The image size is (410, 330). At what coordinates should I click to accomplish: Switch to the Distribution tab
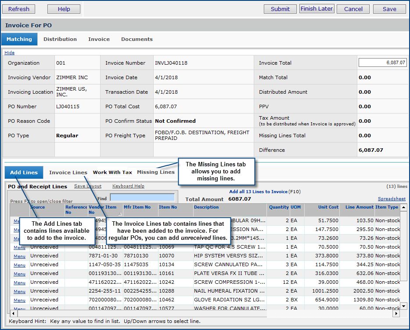[x=60, y=39]
